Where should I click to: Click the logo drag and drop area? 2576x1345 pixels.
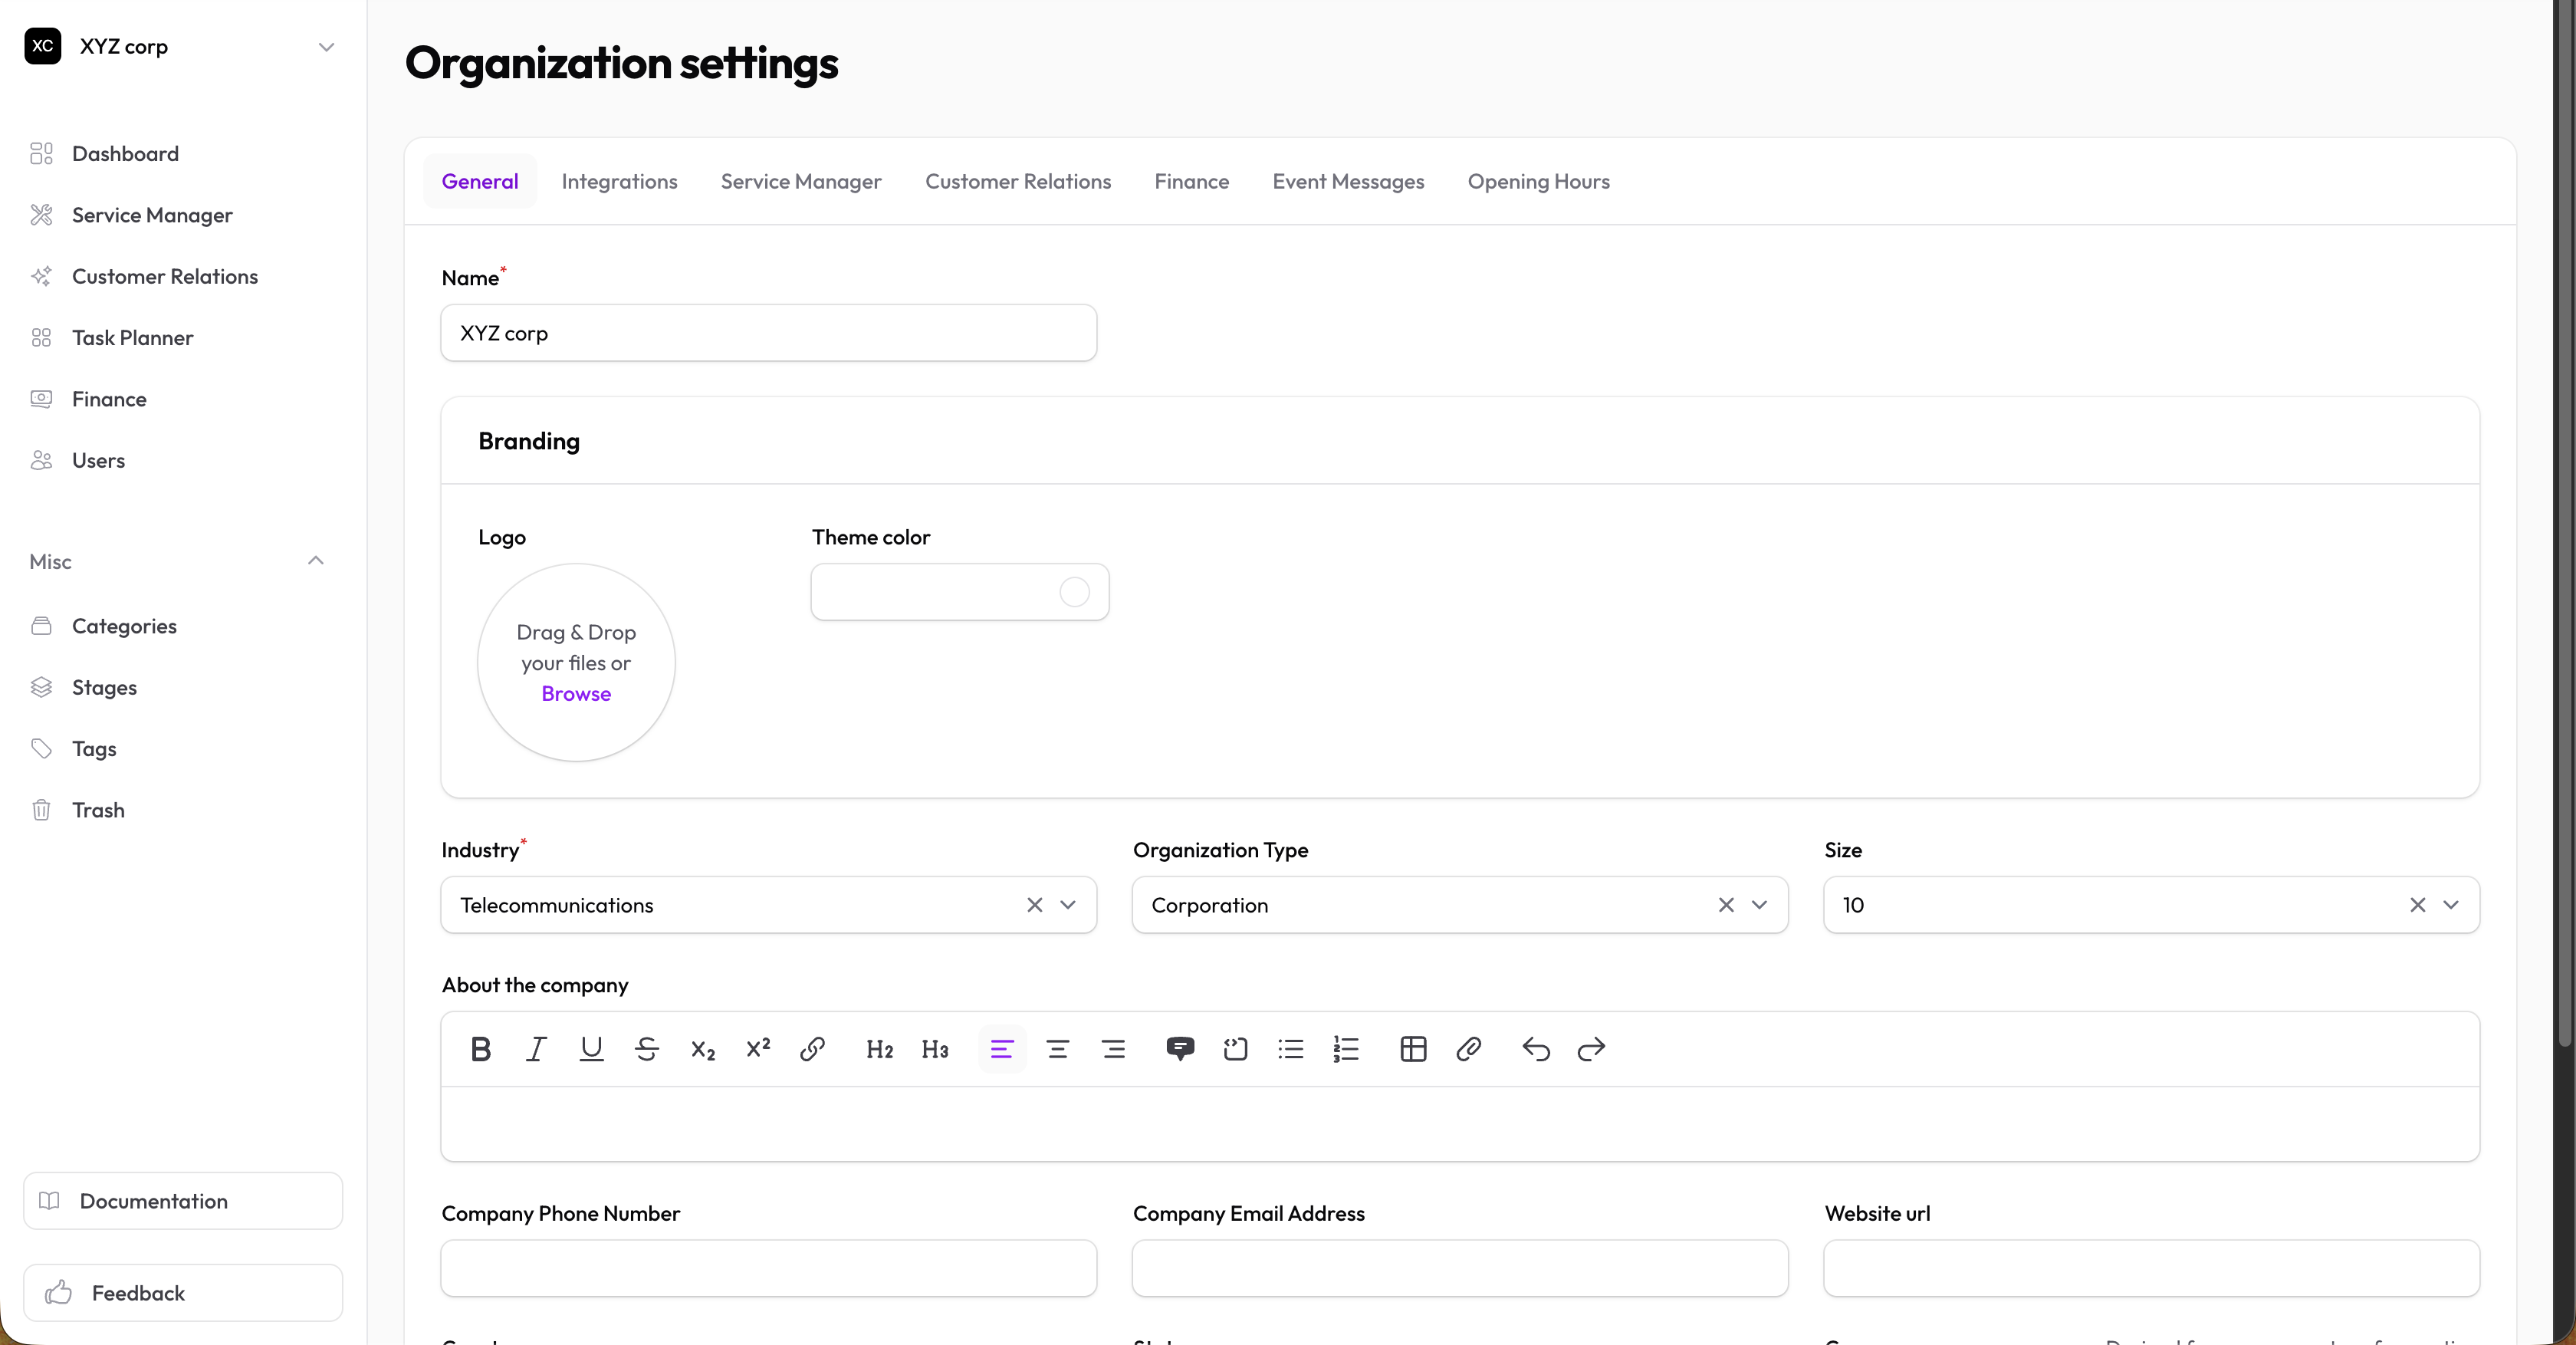pos(576,663)
